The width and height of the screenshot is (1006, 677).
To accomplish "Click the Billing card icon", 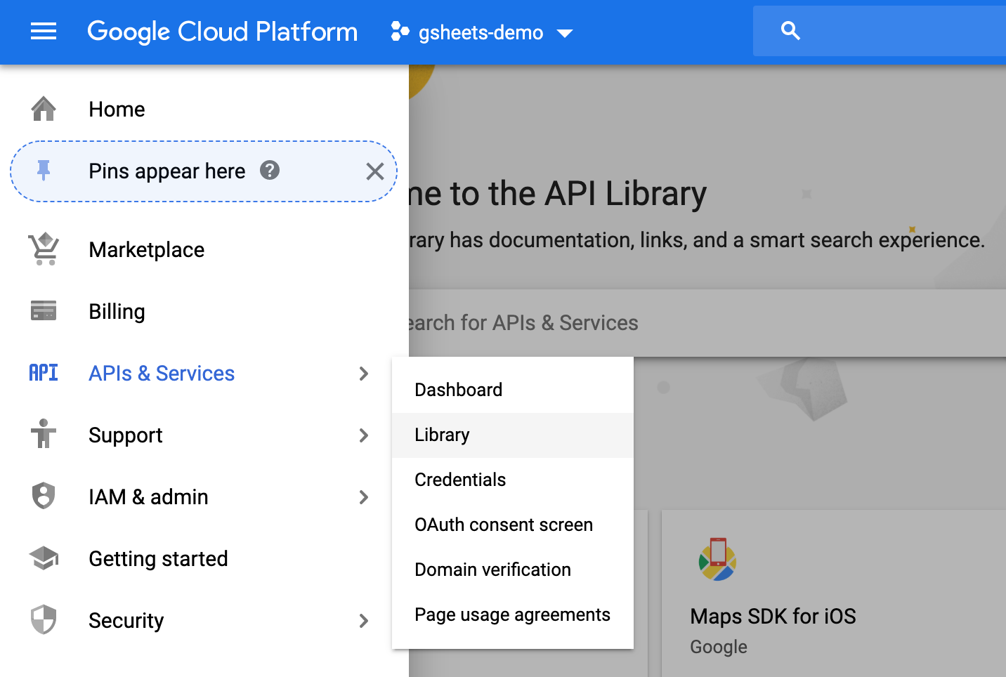I will 44,310.
